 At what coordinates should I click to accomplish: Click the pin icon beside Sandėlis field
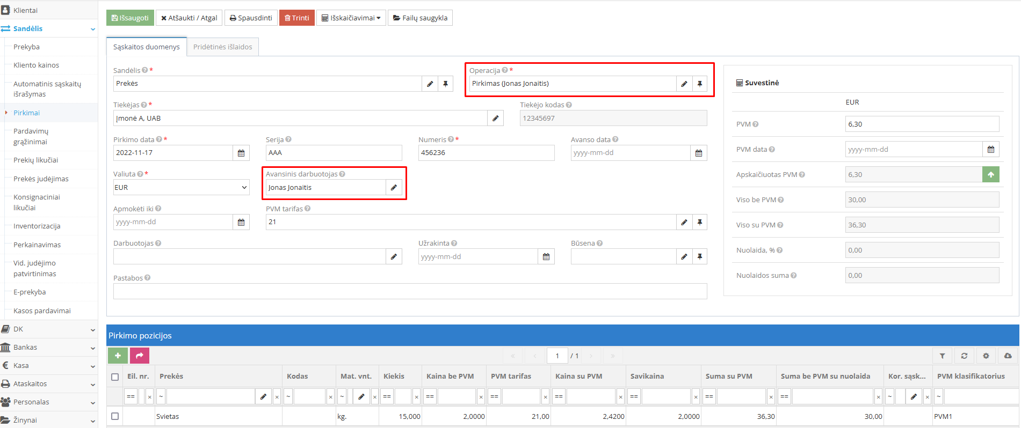point(445,84)
